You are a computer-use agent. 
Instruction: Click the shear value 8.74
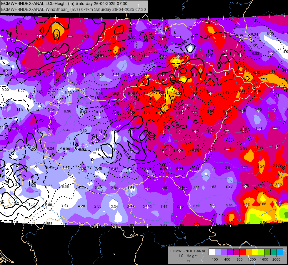pos(36,110)
